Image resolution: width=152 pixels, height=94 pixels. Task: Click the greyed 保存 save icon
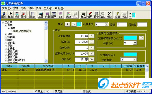point(75,15)
